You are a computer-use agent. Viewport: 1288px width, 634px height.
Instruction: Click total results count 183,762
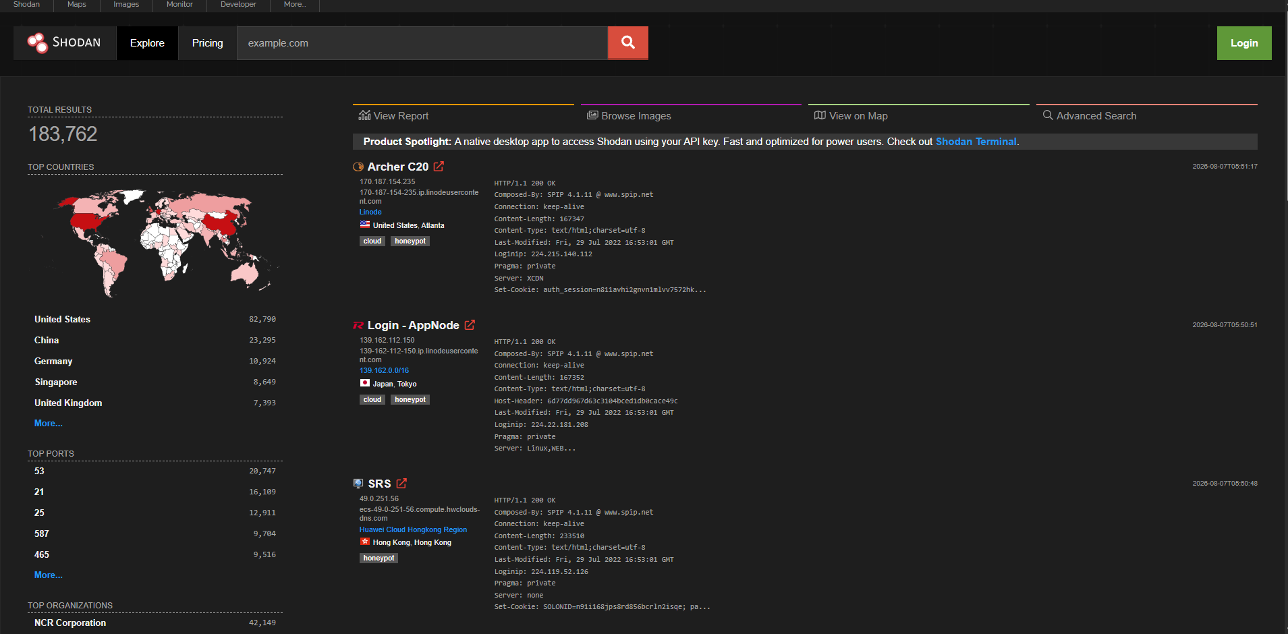63,134
